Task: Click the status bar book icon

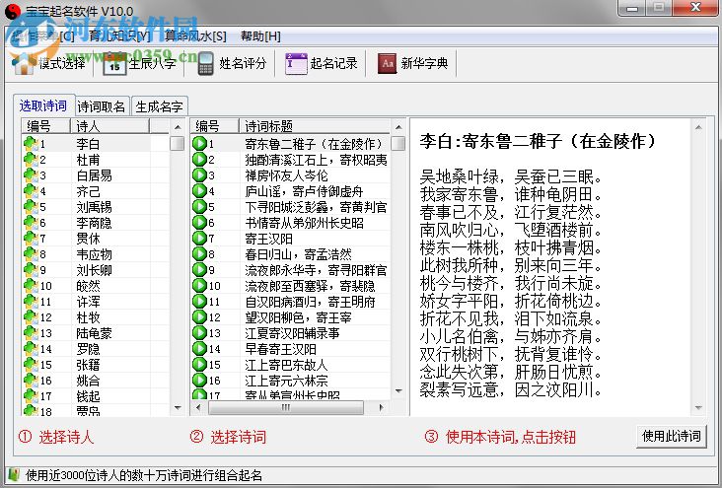Action: (x=14, y=474)
